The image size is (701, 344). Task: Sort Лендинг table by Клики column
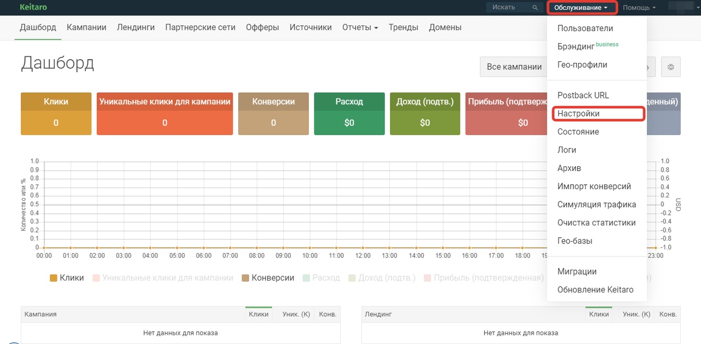click(599, 314)
